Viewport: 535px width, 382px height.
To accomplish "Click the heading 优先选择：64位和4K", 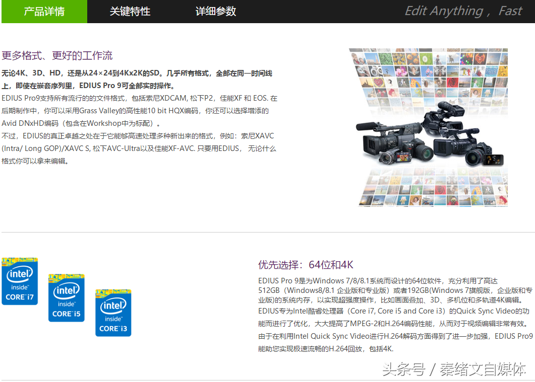I will pyautogui.click(x=306, y=265).
